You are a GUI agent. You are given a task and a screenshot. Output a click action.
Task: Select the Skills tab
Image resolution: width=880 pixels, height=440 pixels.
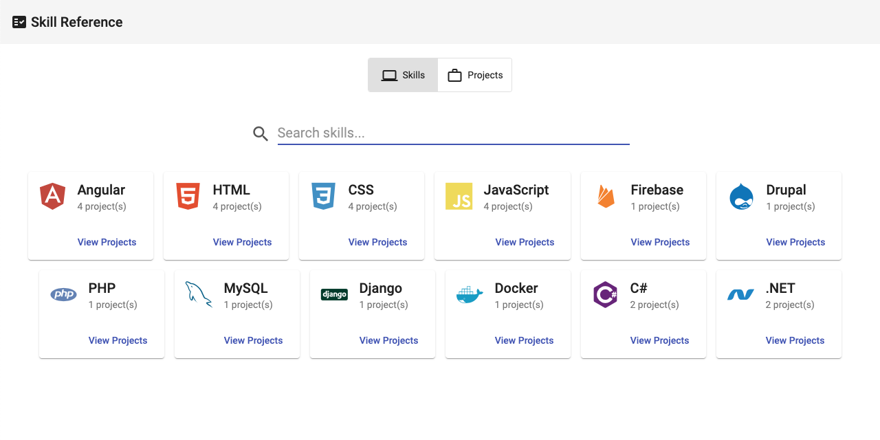(403, 74)
